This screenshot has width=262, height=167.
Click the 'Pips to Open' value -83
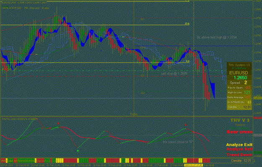[x=247, y=88]
